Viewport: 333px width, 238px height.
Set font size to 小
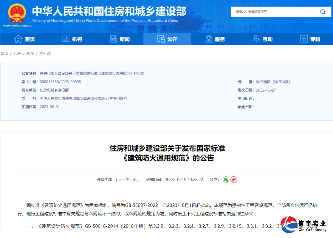pyautogui.click(x=134, y=179)
